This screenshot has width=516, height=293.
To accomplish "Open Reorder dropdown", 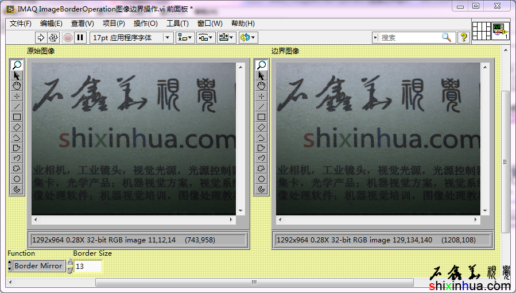I will 248,37.
